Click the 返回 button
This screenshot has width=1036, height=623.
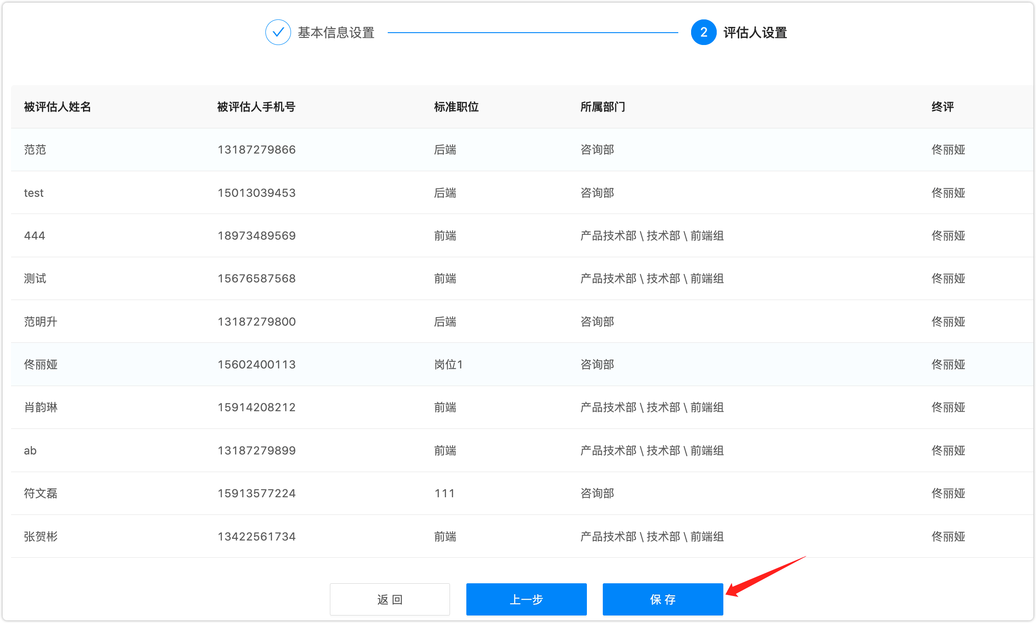tap(389, 599)
